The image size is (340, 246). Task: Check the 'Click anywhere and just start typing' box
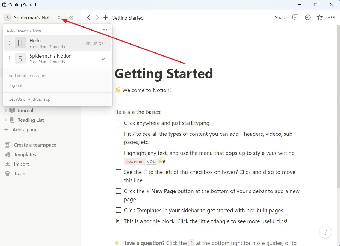118,123
